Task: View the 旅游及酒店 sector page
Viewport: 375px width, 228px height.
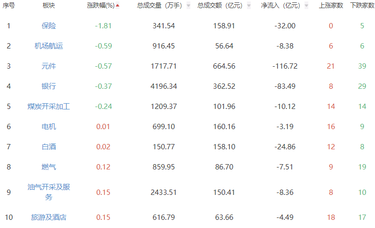Action: tap(48, 217)
